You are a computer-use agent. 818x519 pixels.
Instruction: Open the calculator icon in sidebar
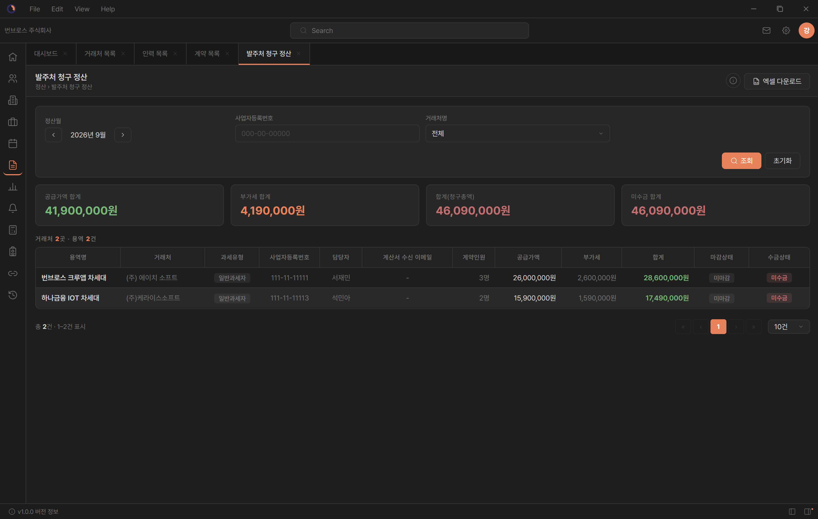click(x=13, y=230)
